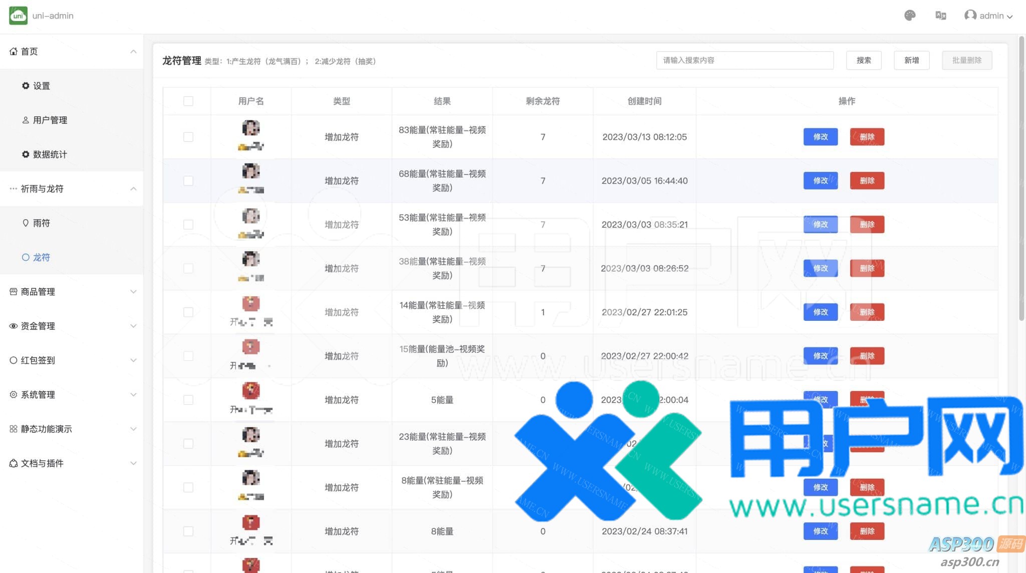Click the theme palette icon in header
Viewport: 1026px width, 573px height.
(x=910, y=16)
